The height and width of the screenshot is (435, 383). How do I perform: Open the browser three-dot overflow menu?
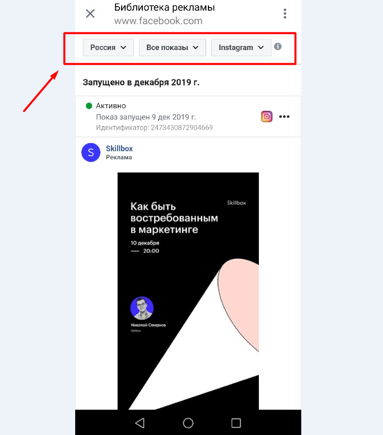285,14
